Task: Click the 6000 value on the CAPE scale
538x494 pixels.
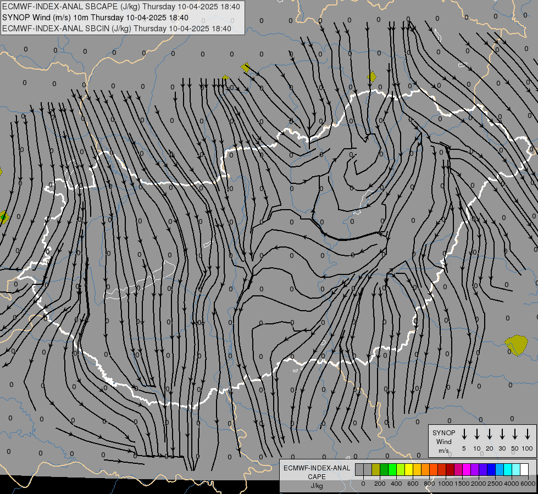Action: pos(528,484)
